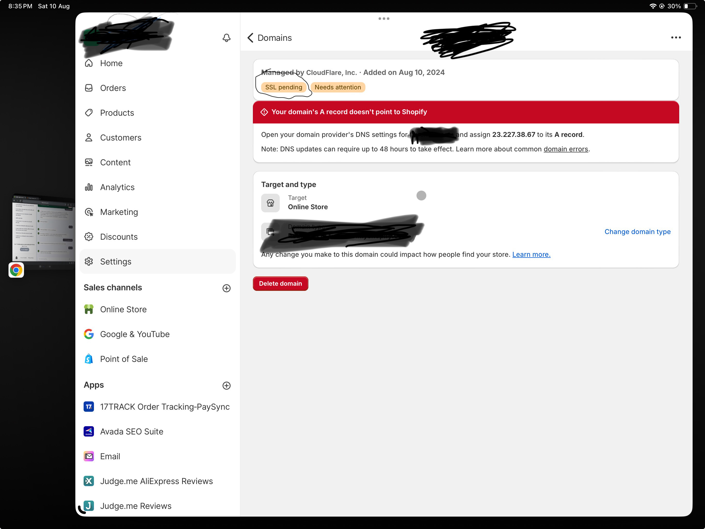Select Settings in the sidebar
Screen dimensions: 705x529
(157, 262)
